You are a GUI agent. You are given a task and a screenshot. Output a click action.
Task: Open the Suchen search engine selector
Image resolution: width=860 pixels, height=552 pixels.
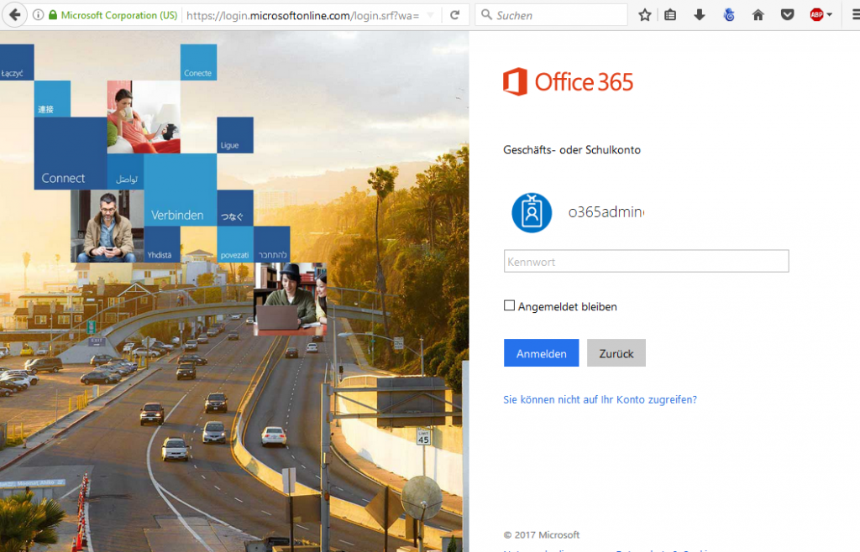pos(485,14)
